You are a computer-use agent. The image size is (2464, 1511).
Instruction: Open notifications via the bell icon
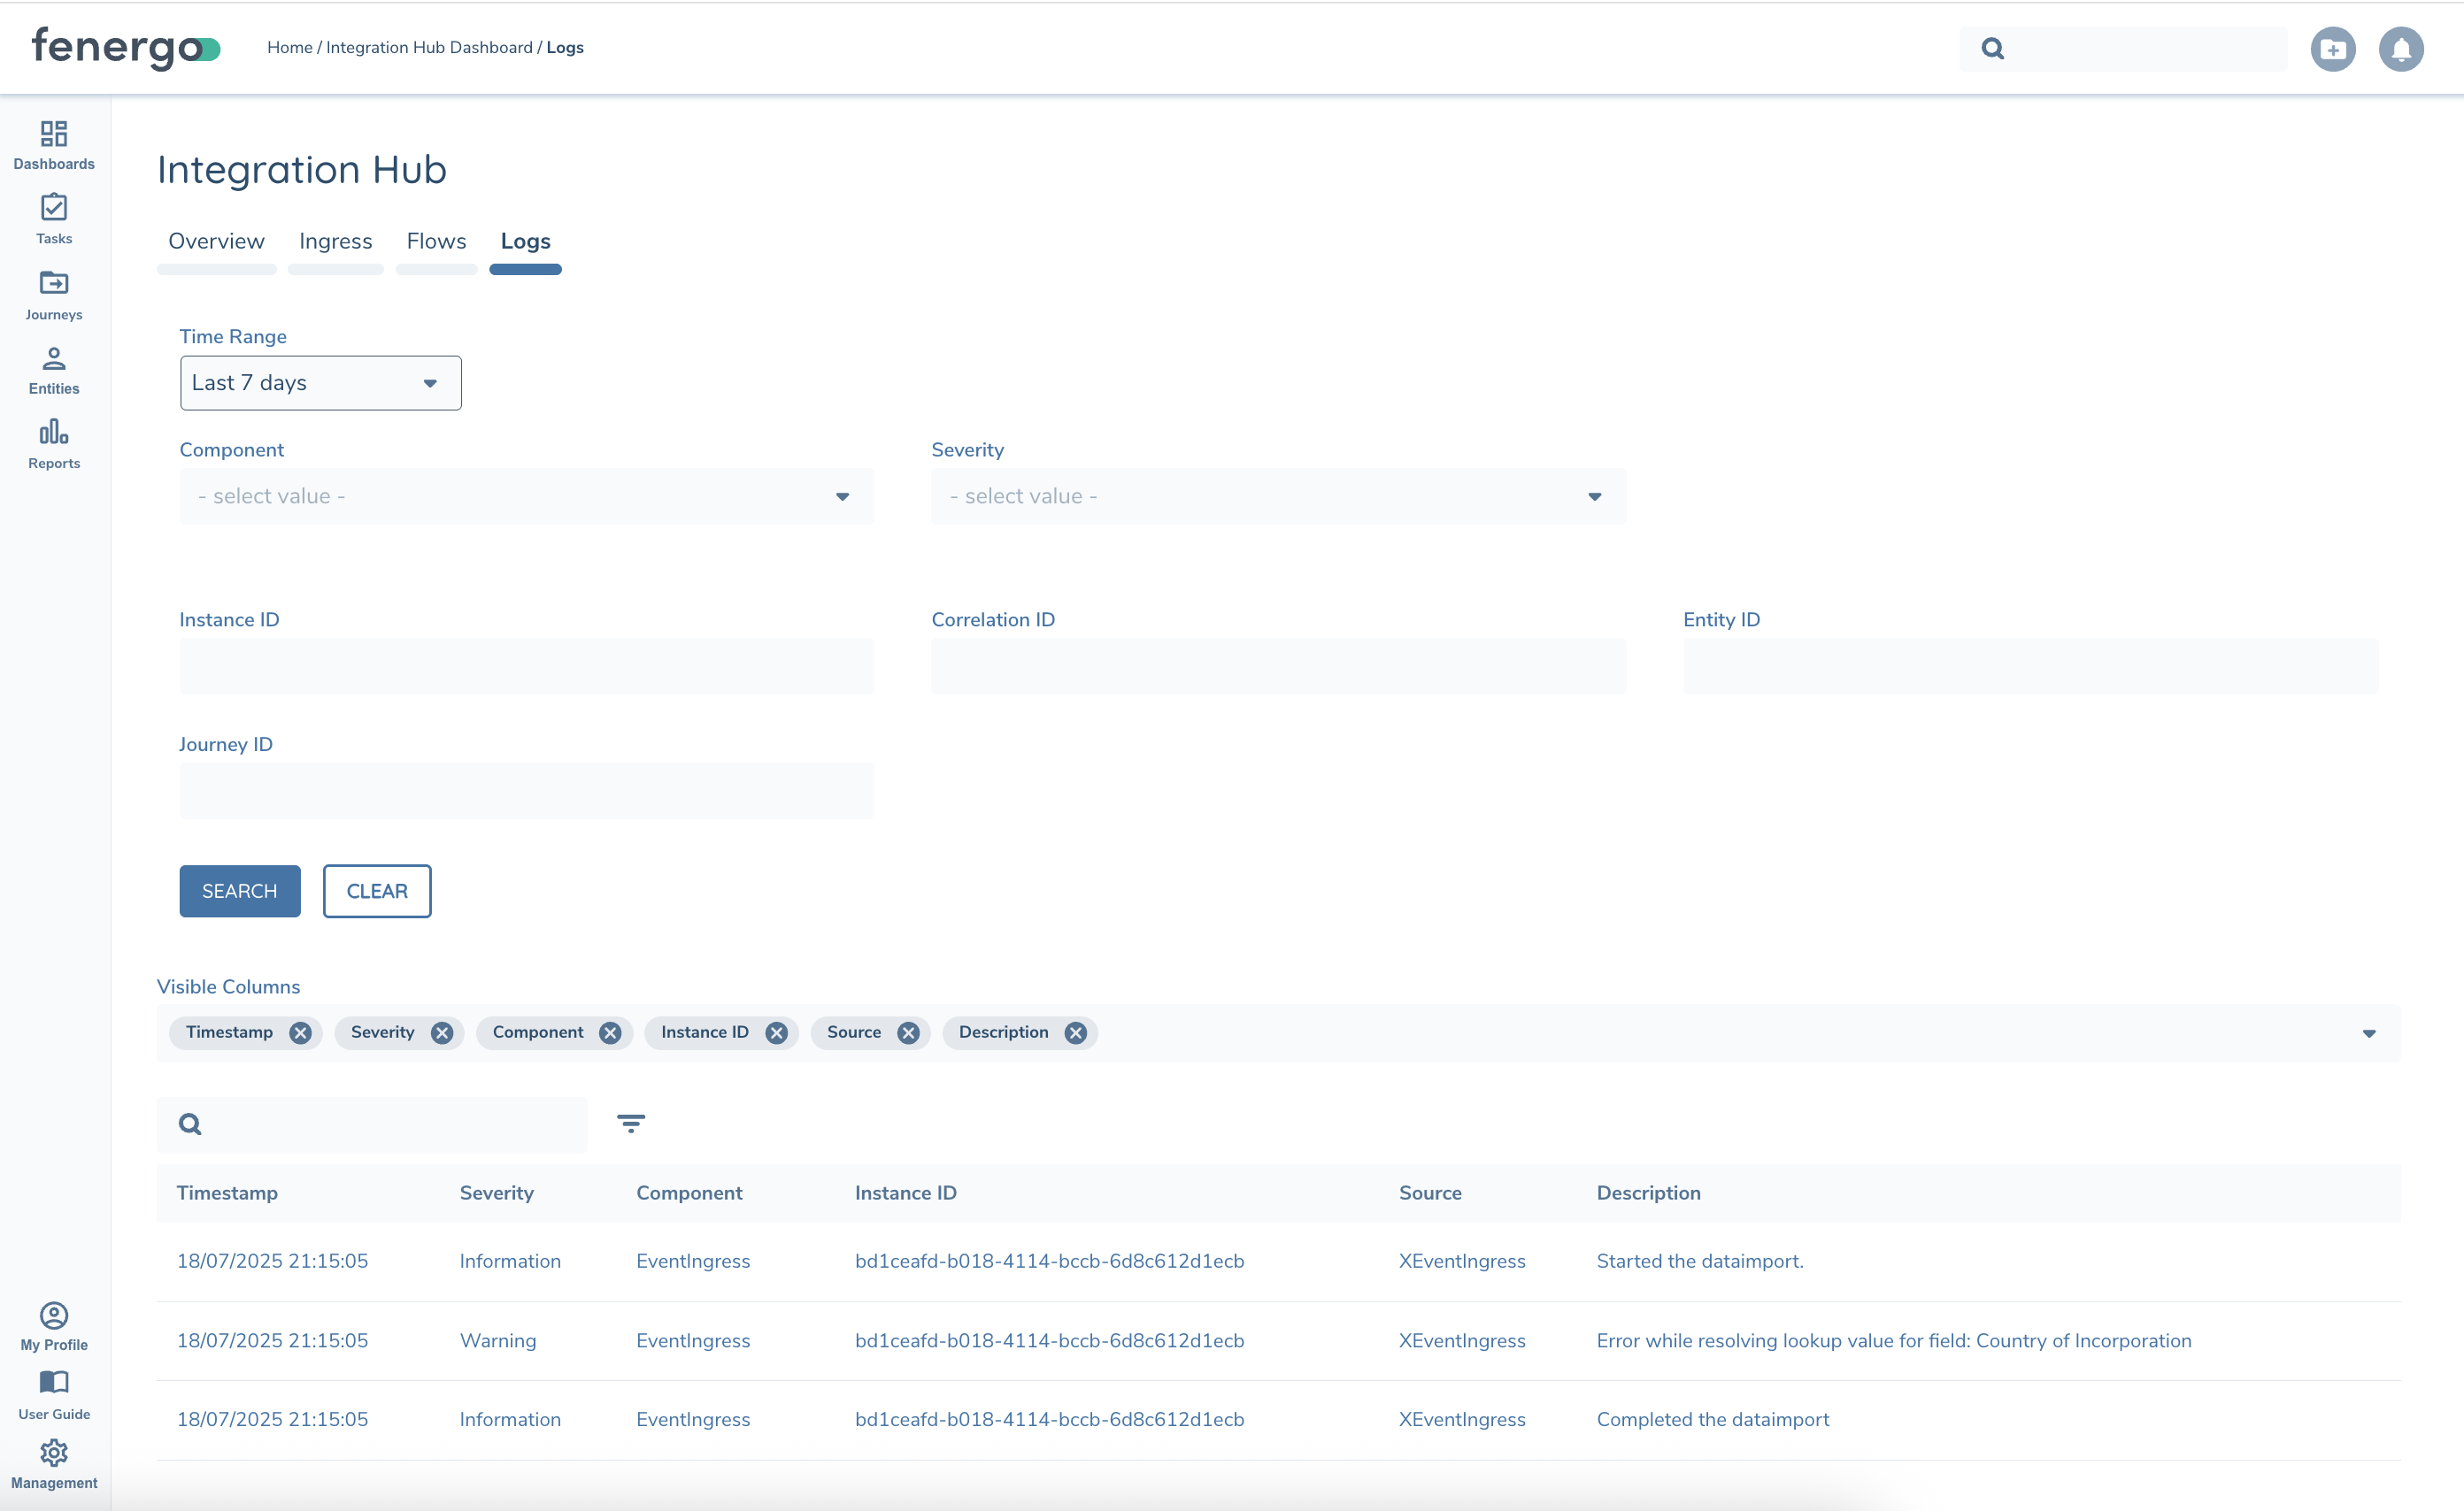click(x=2402, y=48)
